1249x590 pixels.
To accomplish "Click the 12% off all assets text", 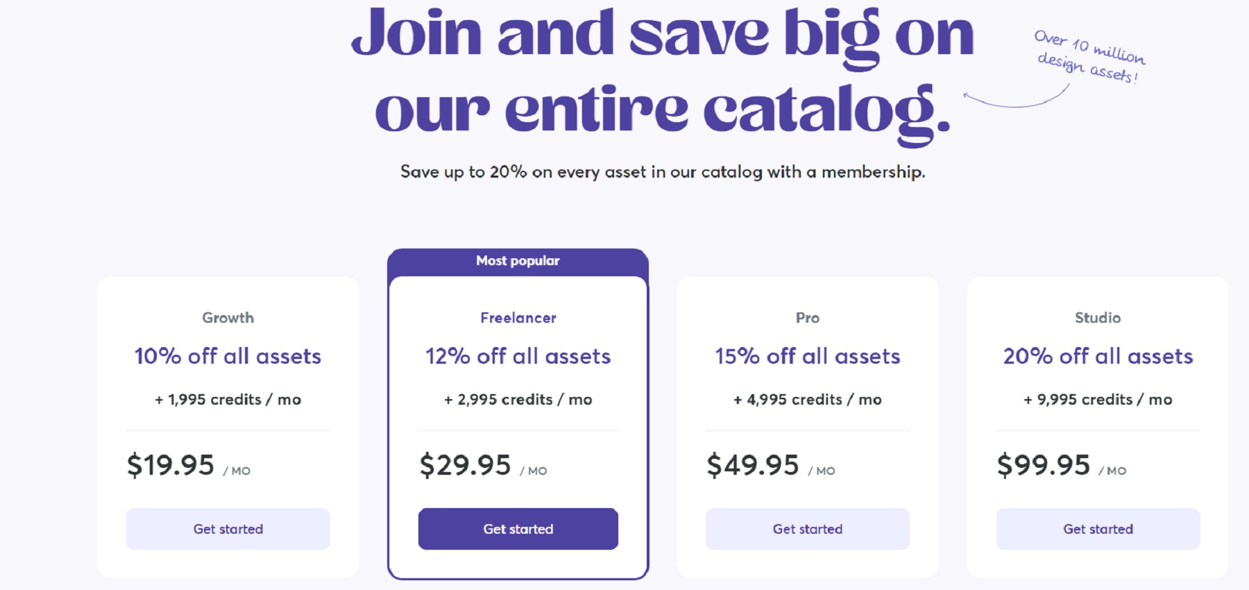I will click(x=518, y=356).
